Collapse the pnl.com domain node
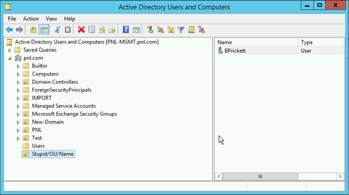 pyautogui.click(x=10, y=58)
